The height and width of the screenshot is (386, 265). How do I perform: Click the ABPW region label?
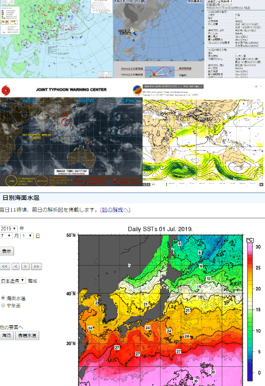[x=86, y=101]
